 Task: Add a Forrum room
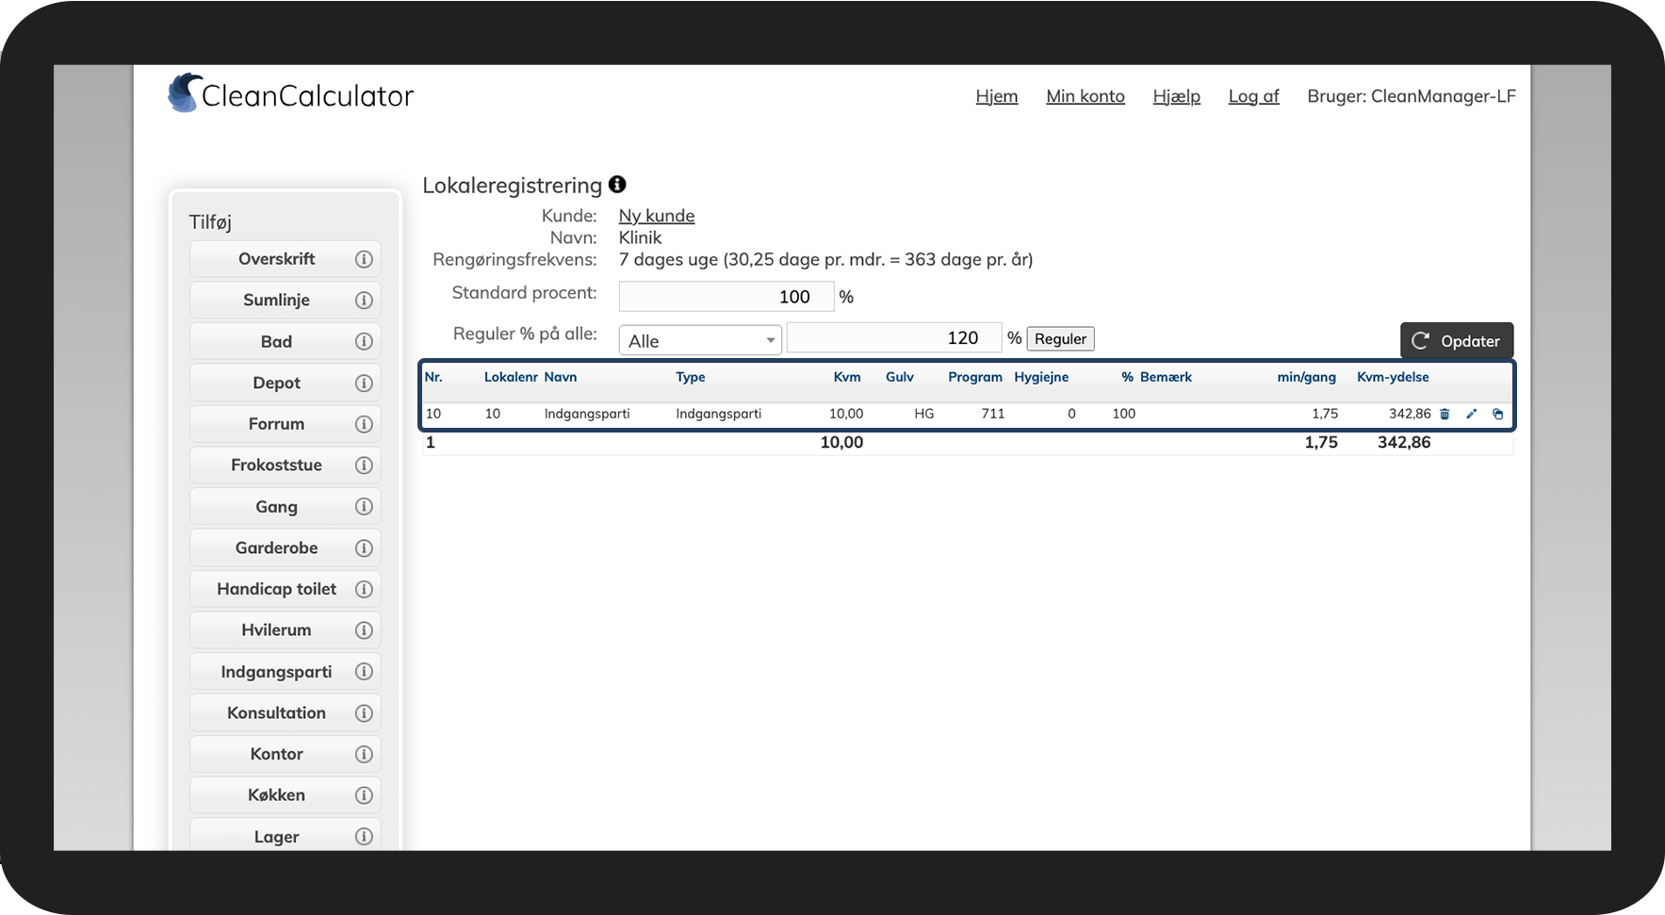[x=286, y=424]
